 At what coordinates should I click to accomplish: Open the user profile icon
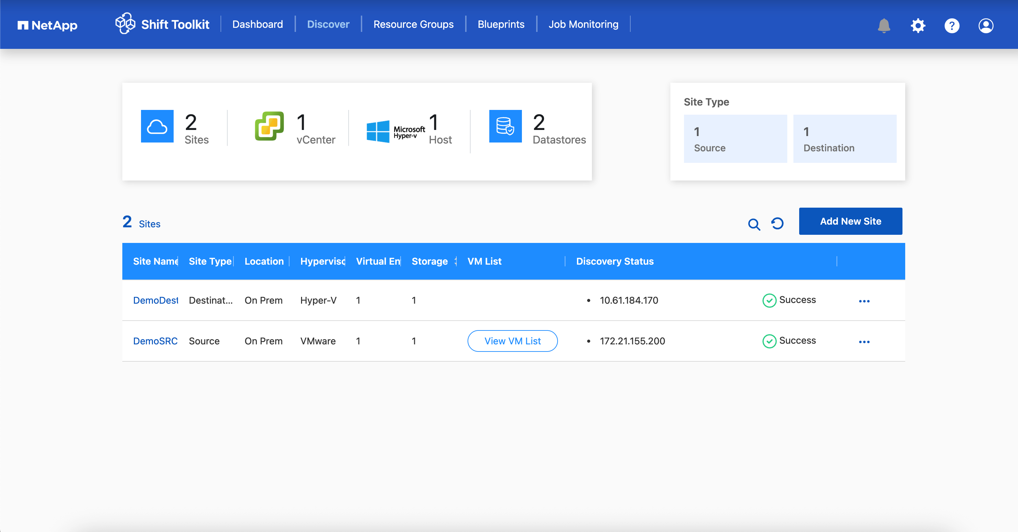(x=986, y=25)
